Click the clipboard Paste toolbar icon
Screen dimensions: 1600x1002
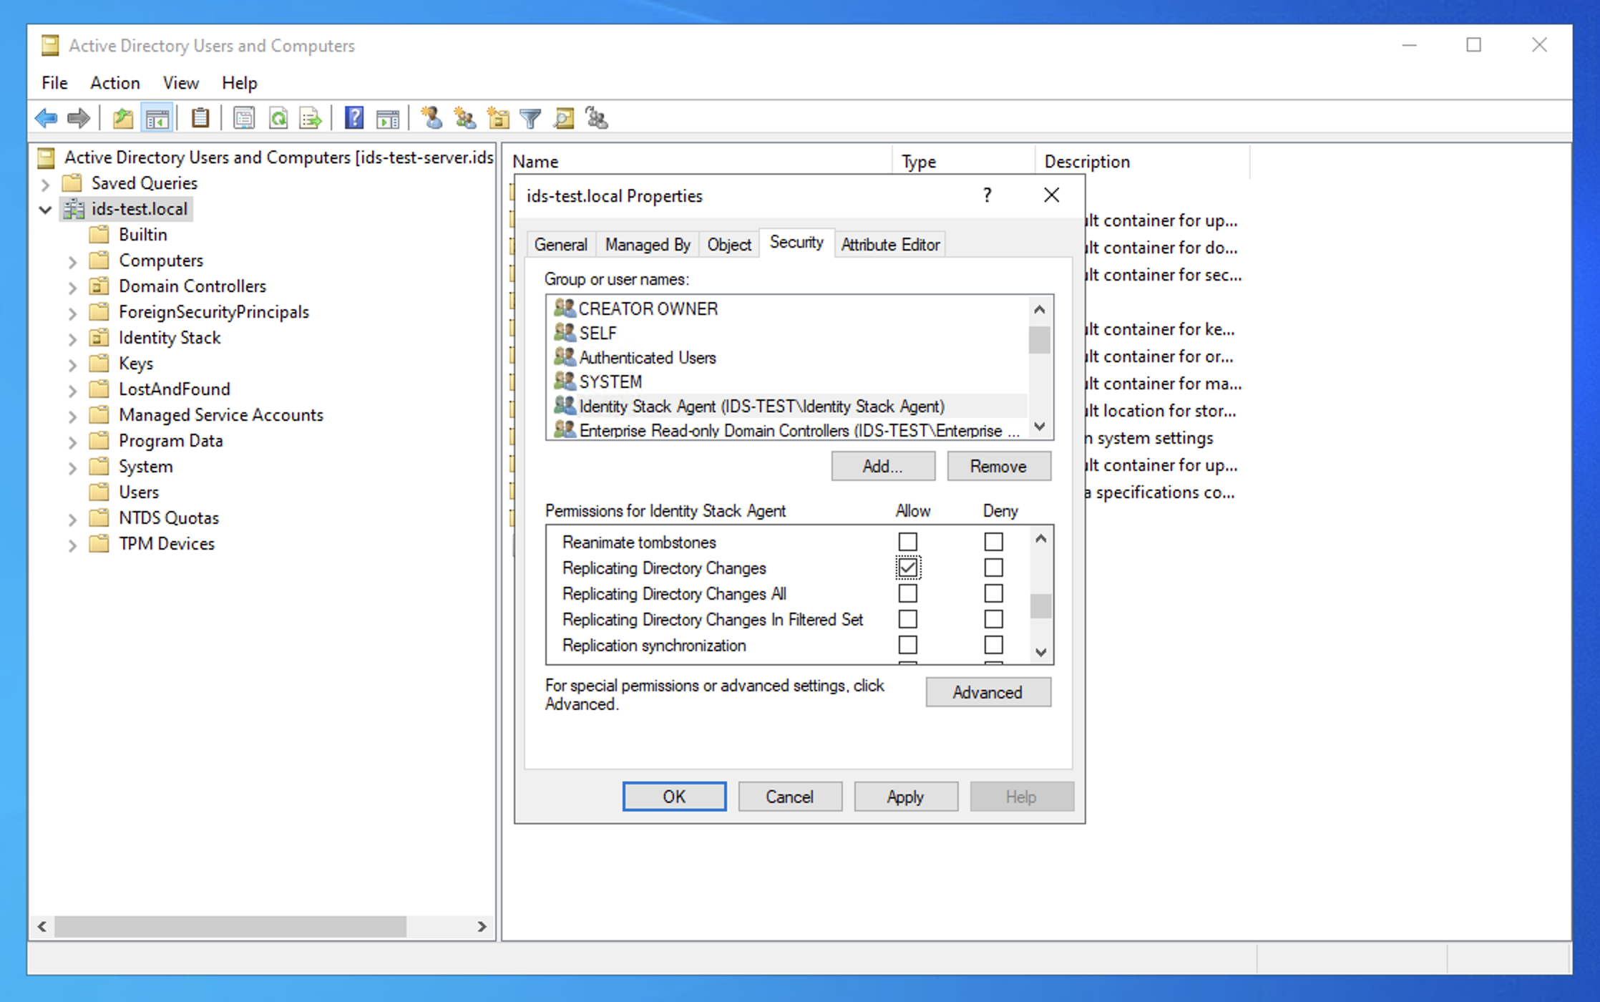click(x=200, y=118)
